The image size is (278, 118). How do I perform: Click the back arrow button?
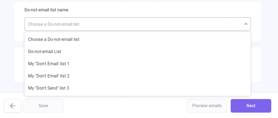pyautogui.click(x=13, y=106)
